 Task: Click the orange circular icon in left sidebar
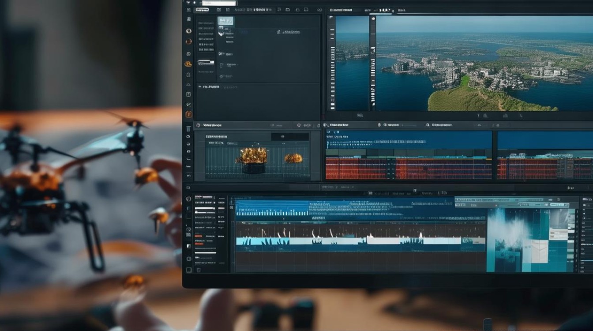click(x=189, y=114)
